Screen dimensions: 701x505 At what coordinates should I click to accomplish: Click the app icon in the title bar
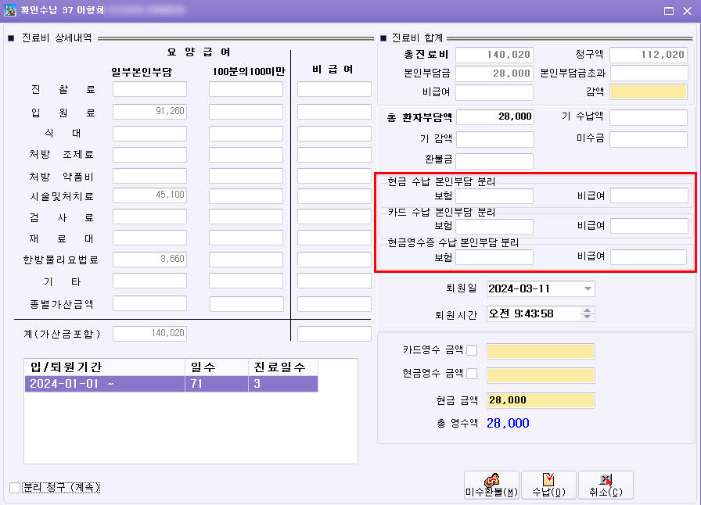[x=11, y=11]
